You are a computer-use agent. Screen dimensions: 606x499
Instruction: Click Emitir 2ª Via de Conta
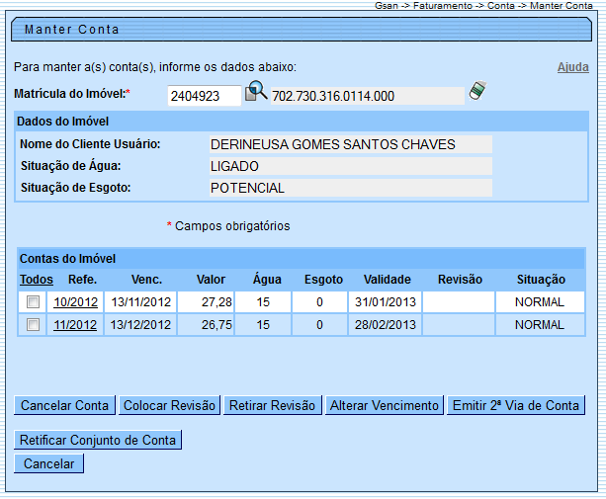pos(515,405)
